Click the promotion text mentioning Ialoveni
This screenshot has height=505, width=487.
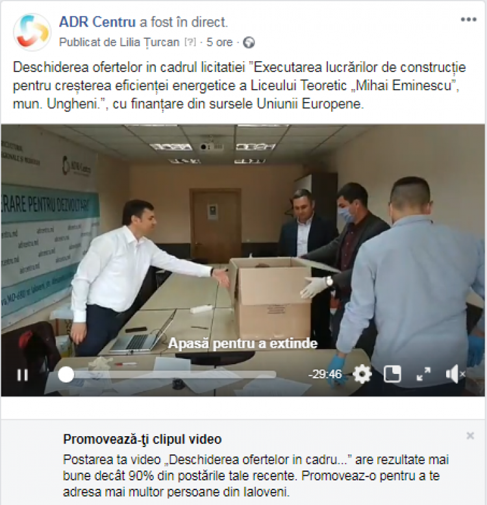coord(256,476)
